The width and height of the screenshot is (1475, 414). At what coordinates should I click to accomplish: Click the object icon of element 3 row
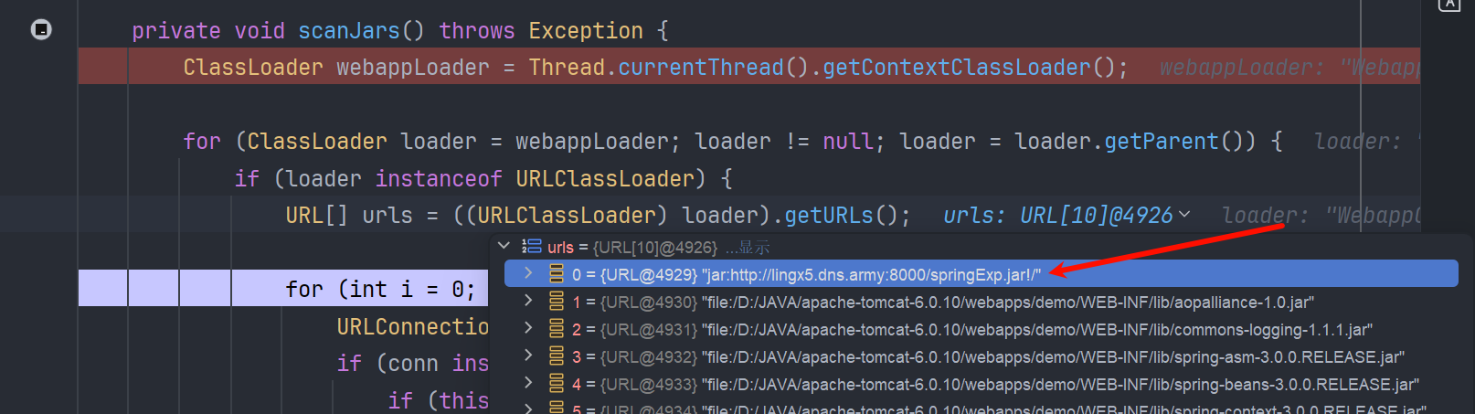pos(556,356)
